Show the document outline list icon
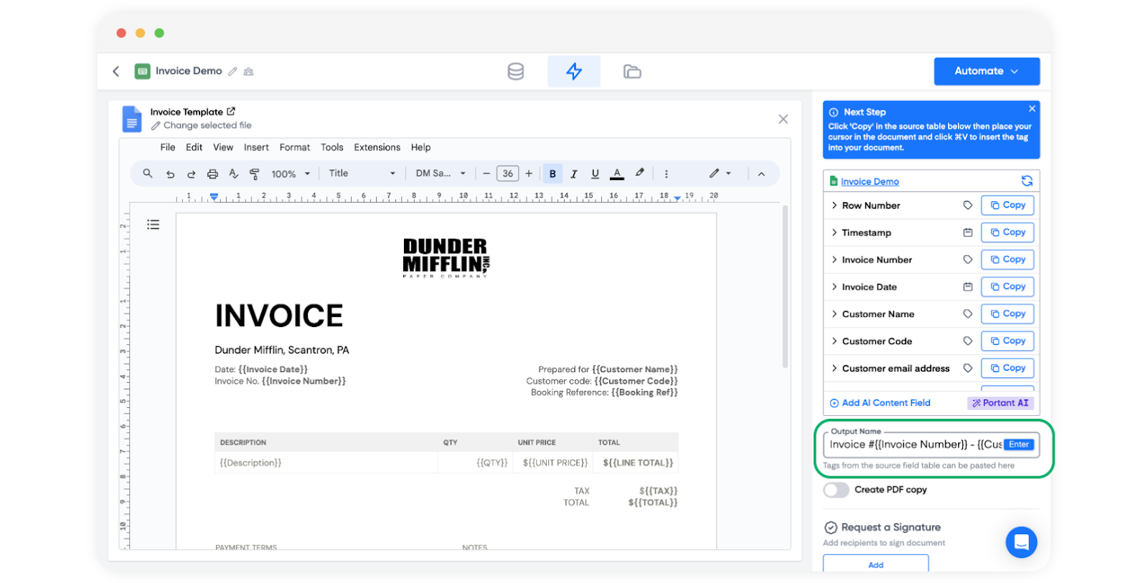 (x=153, y=224)
